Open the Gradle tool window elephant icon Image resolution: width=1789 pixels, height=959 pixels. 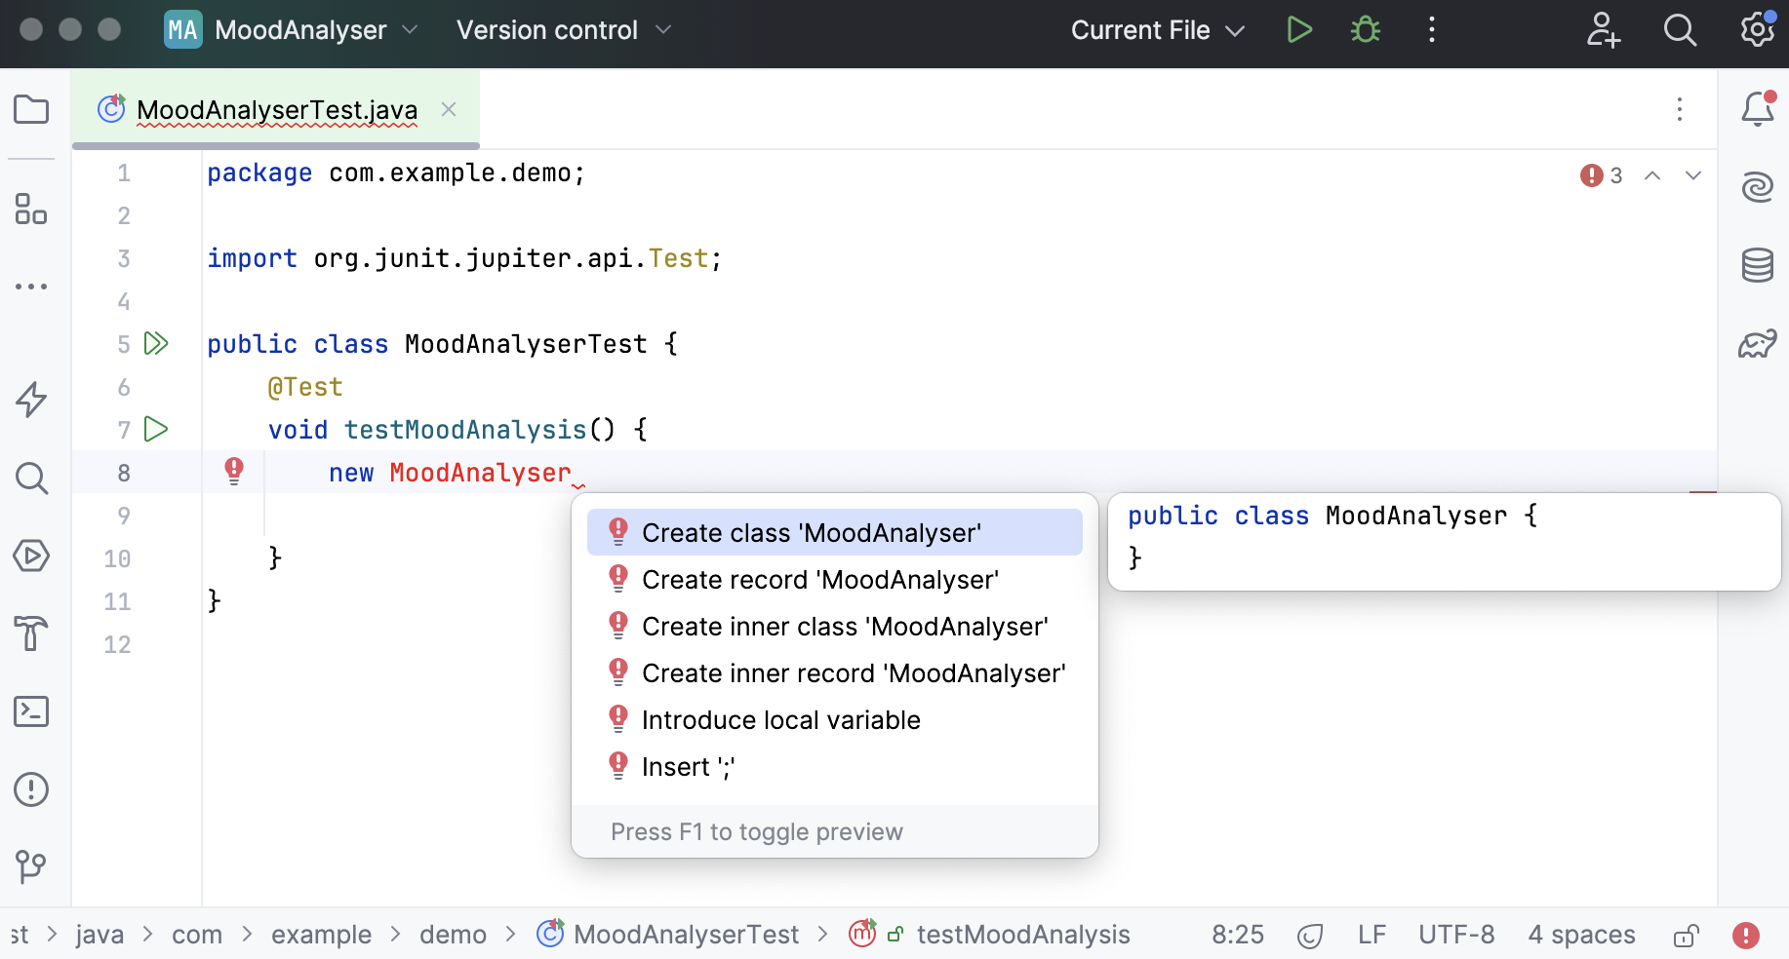(x=1758, y=342)
